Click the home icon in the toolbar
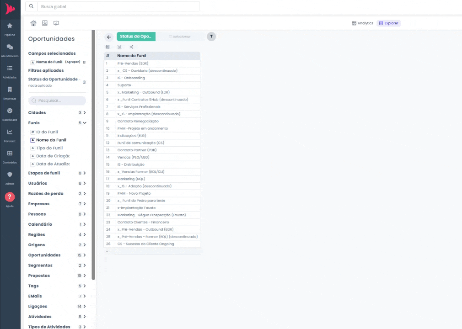 (x=33, y=23)
